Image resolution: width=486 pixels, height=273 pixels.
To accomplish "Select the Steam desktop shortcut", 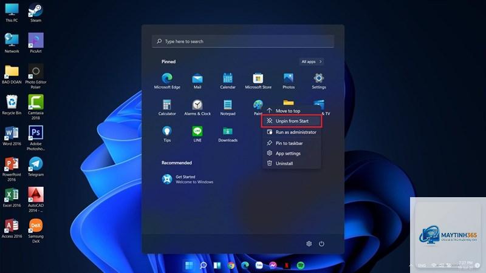I will 36,13.
